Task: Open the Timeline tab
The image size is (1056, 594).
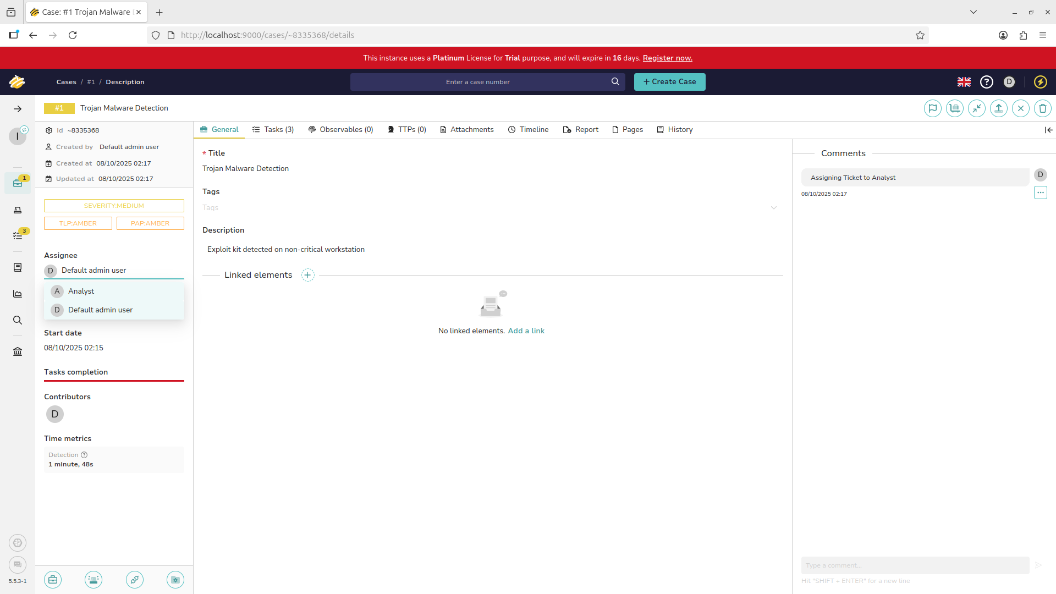Action: click(528, 130)
